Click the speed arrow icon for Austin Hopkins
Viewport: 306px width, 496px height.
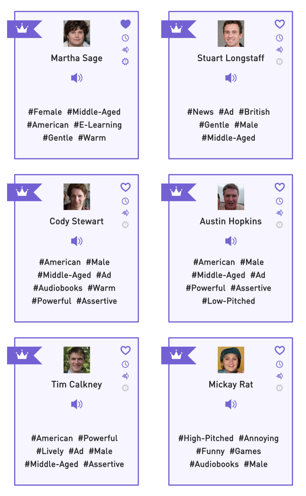(x=280, y=213)
